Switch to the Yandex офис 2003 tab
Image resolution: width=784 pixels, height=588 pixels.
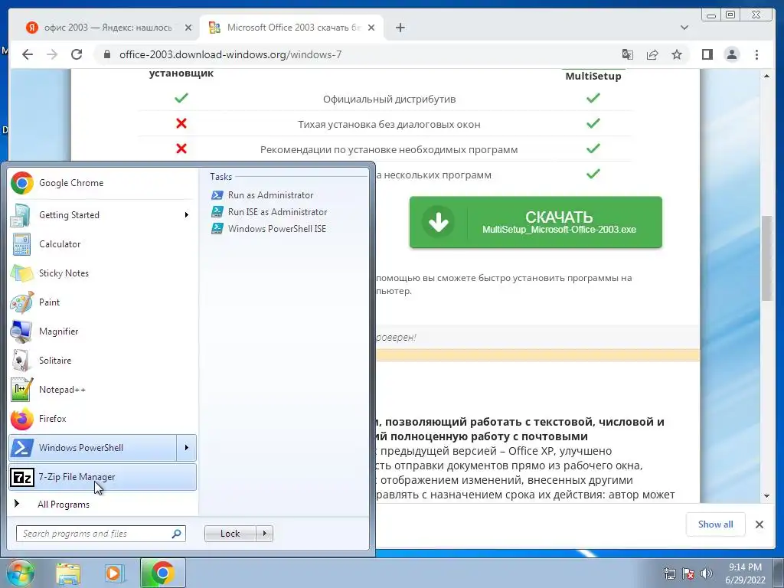107,28
